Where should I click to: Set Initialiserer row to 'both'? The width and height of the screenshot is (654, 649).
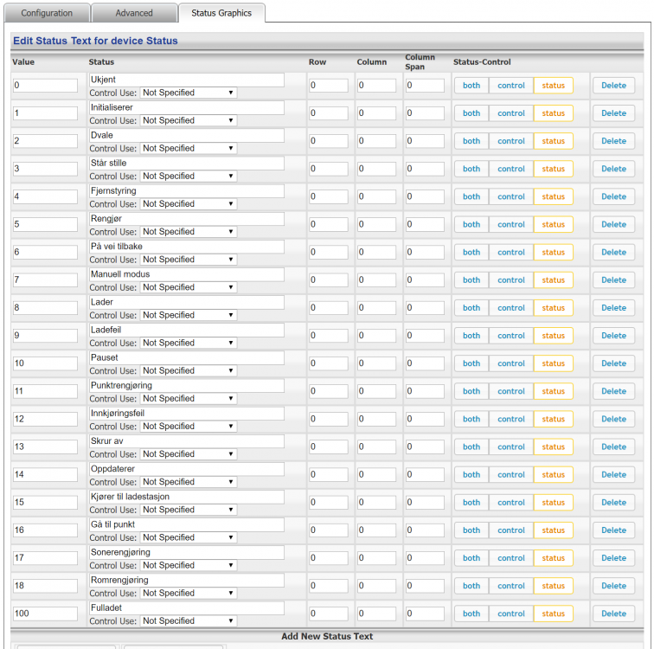click(471, 113)
